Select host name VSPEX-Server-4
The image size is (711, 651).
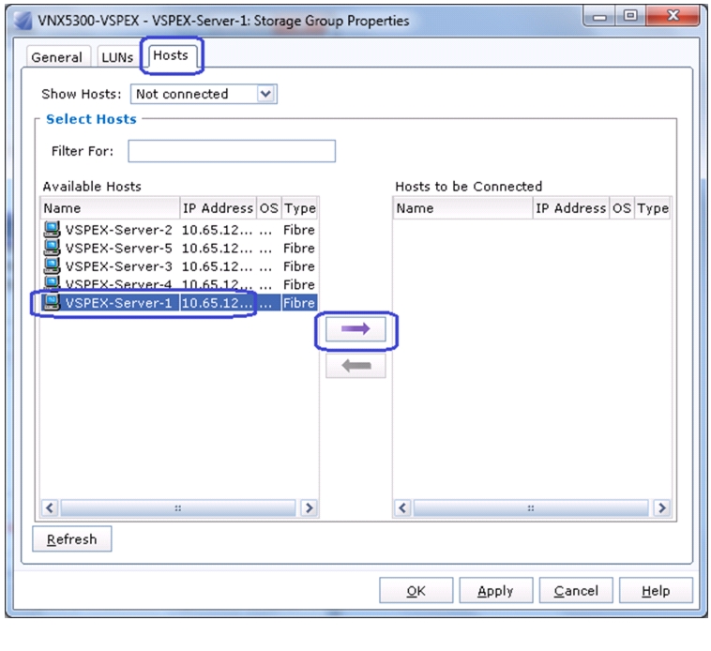[x=119, y=284]
